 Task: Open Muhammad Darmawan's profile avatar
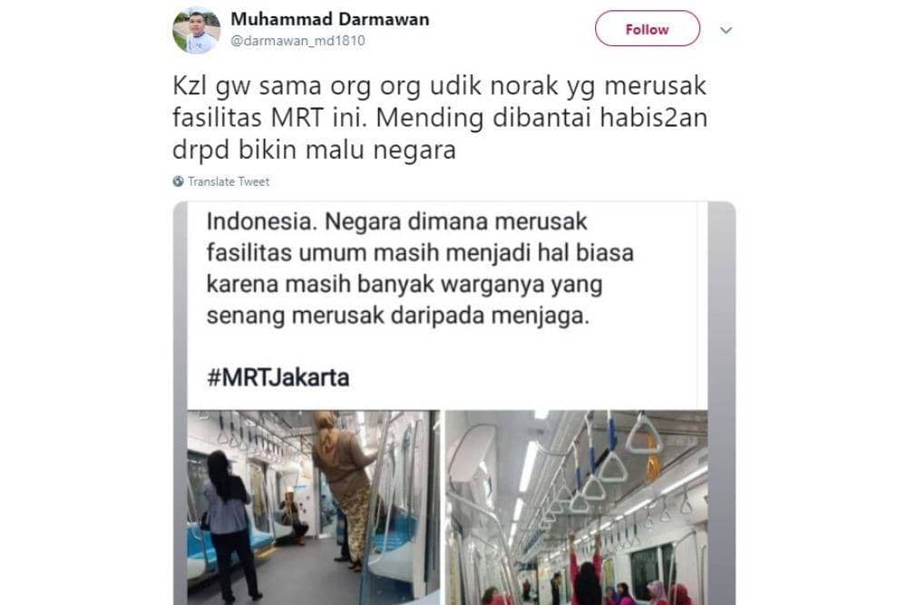[197, 31]
